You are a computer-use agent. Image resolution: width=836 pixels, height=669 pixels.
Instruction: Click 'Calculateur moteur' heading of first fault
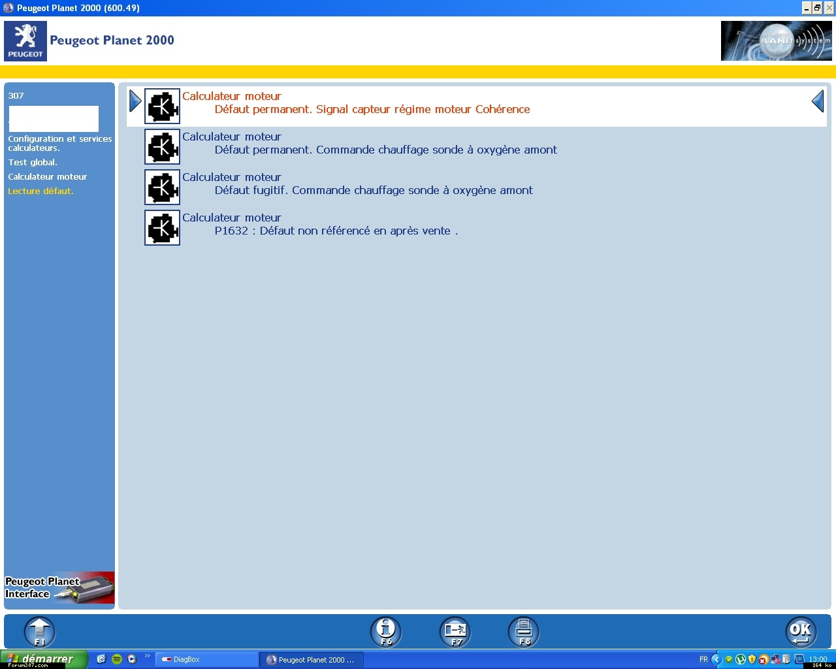(232, 96)
